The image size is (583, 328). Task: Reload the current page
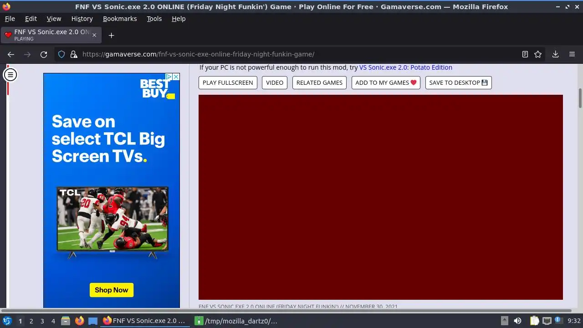pyautogui.click(x=44, y=54)
